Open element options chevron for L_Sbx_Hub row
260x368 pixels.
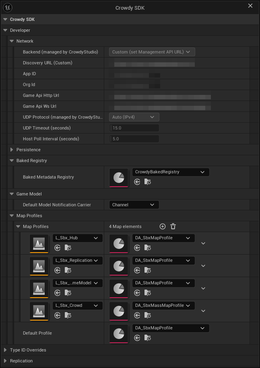(x=203, y=243)
